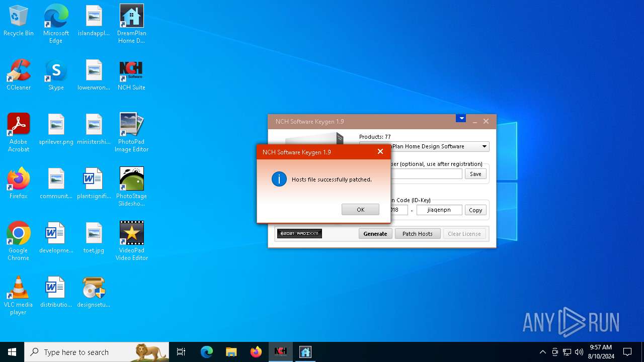Click the jiaqenpn code field
644x362 pixels.
click(439, 210)
